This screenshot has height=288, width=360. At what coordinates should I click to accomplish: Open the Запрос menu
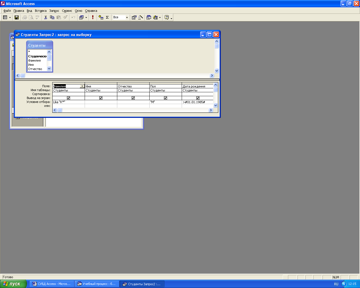tap(54, 11)
